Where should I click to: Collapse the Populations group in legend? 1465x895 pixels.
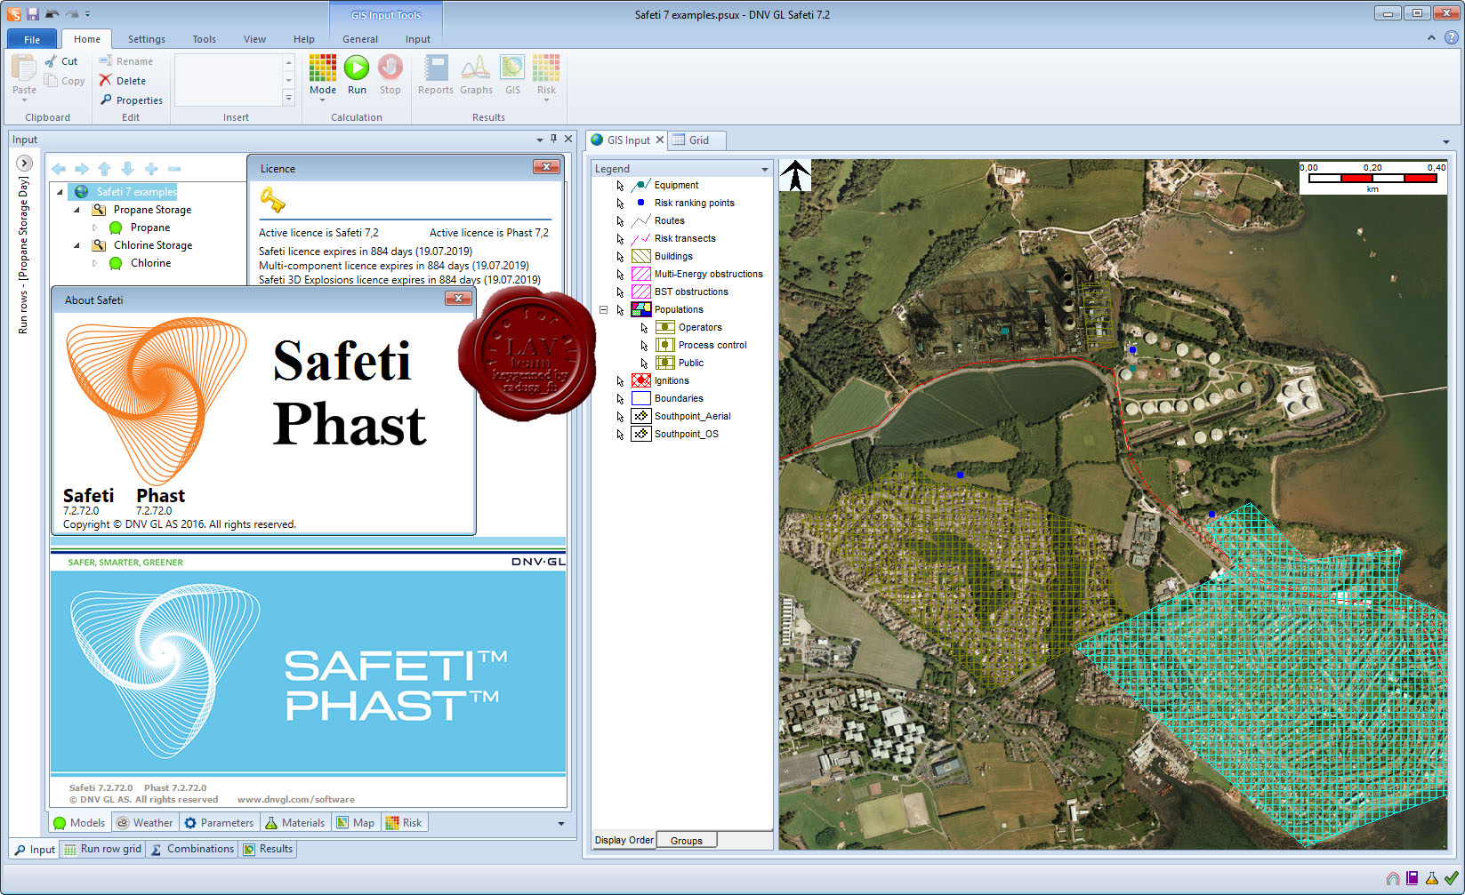click(603, 309)
